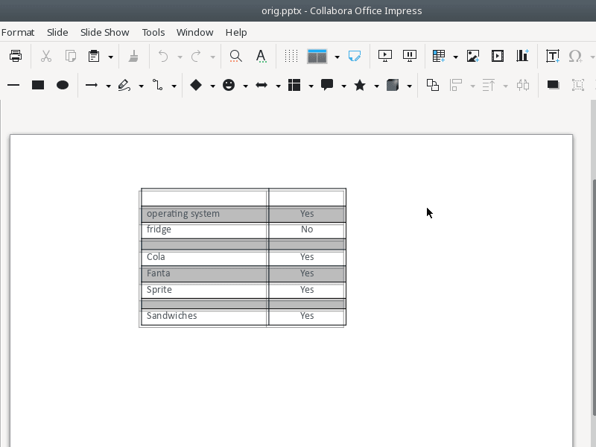Select the Insert Text Box icon
Screen dimensions: 596x447
pos(552,55)
